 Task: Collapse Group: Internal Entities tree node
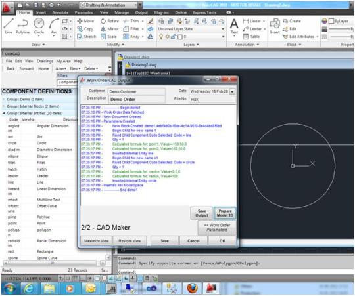pos(4,113)
